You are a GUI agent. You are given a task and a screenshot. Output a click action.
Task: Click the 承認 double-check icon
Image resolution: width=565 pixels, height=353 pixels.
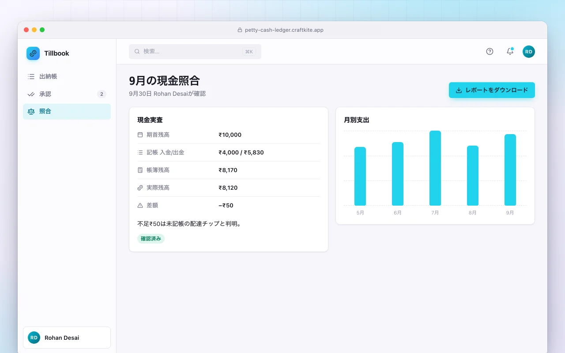click(31, 94)
